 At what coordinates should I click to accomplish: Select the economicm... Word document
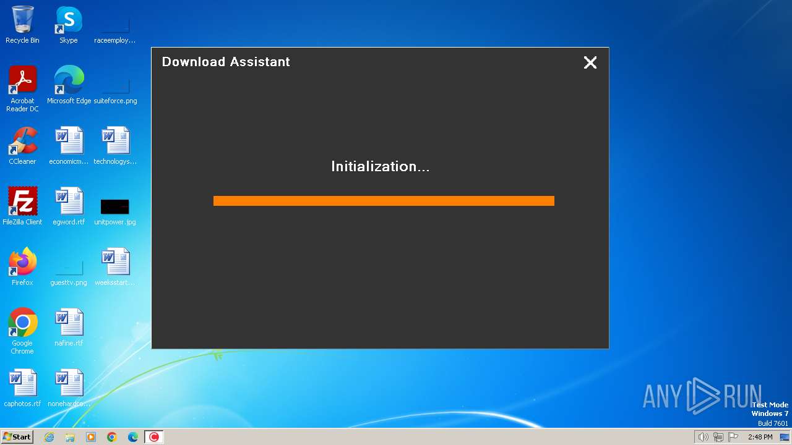click(69, 146)
